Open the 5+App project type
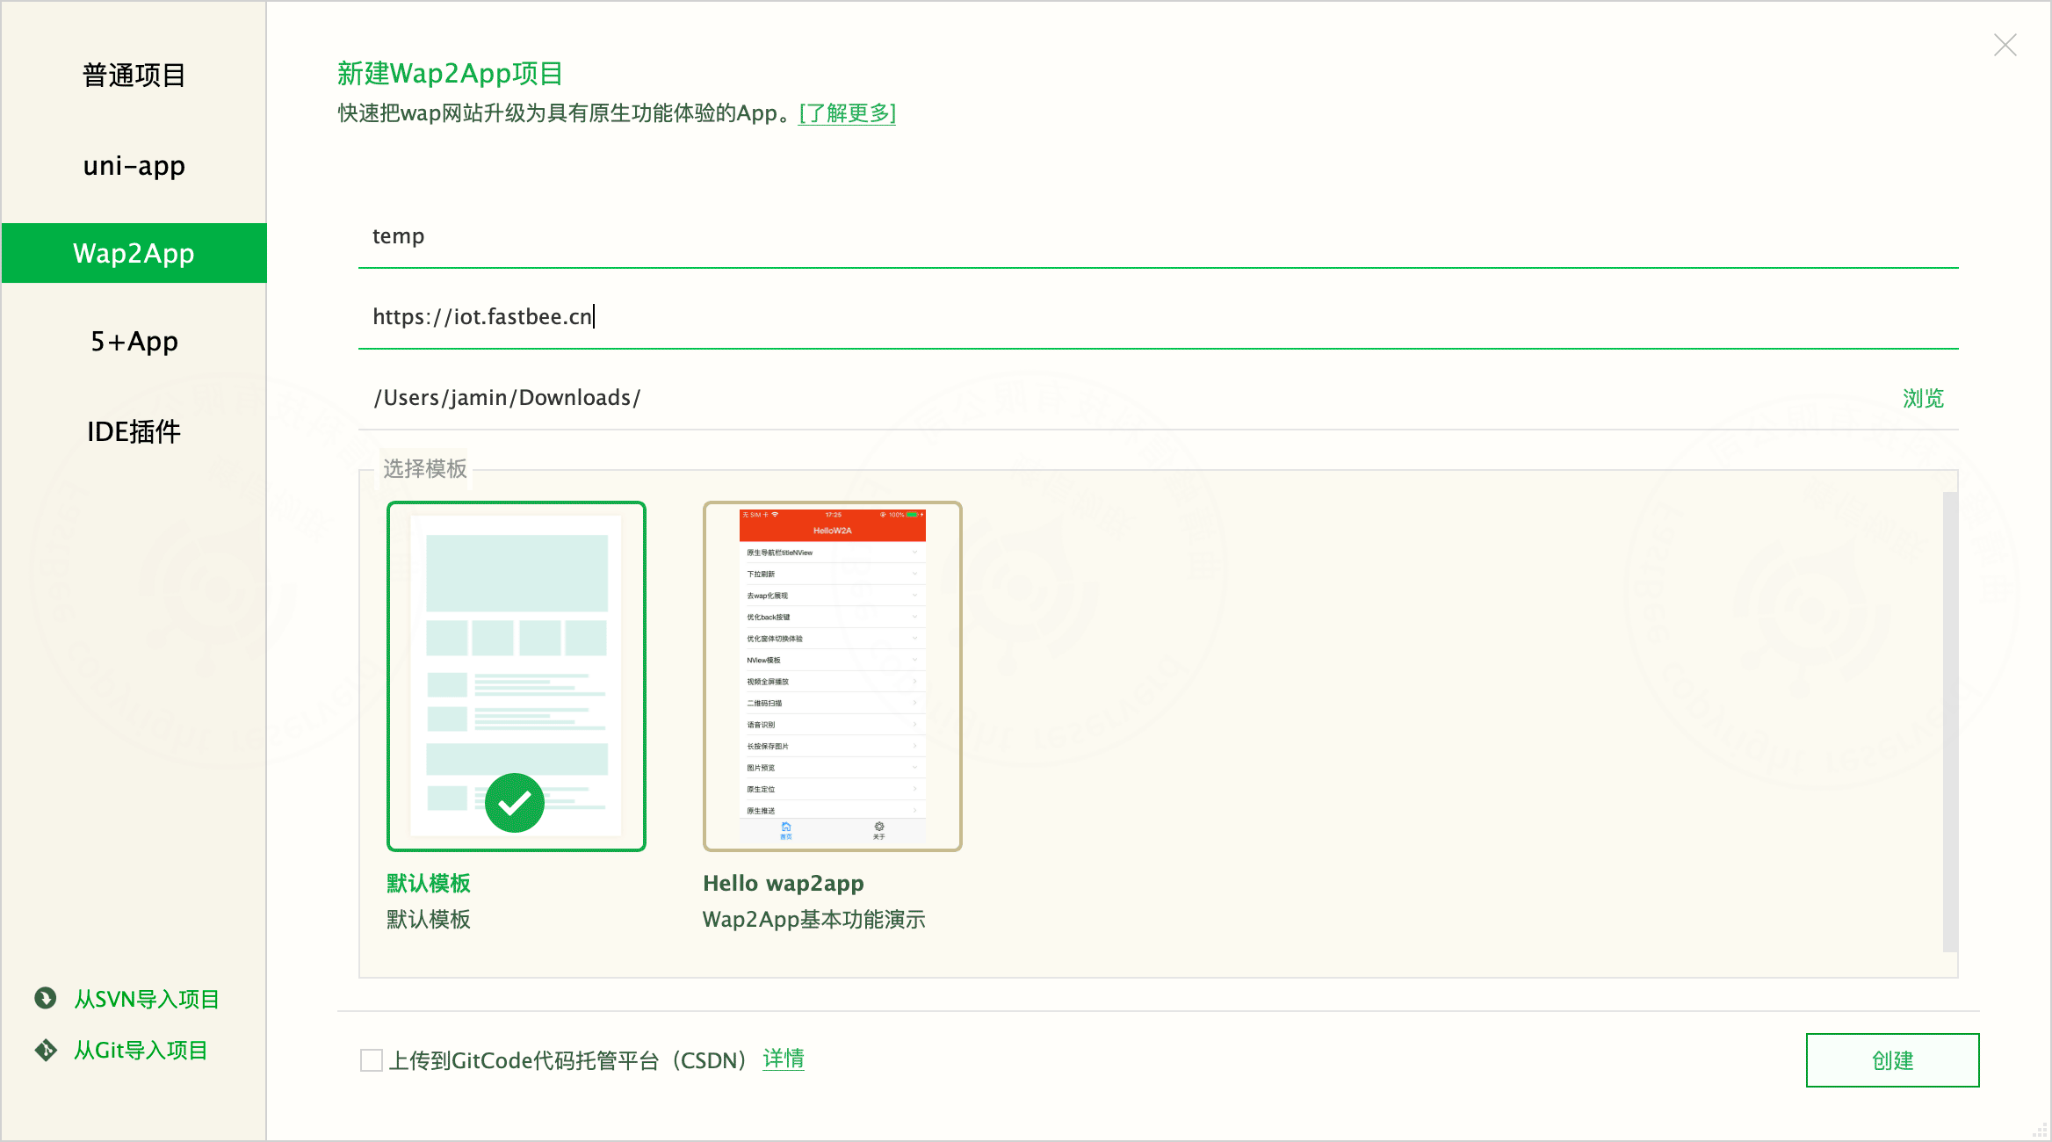Screen dimensions: 2052x1142 [x=134, y=341]
